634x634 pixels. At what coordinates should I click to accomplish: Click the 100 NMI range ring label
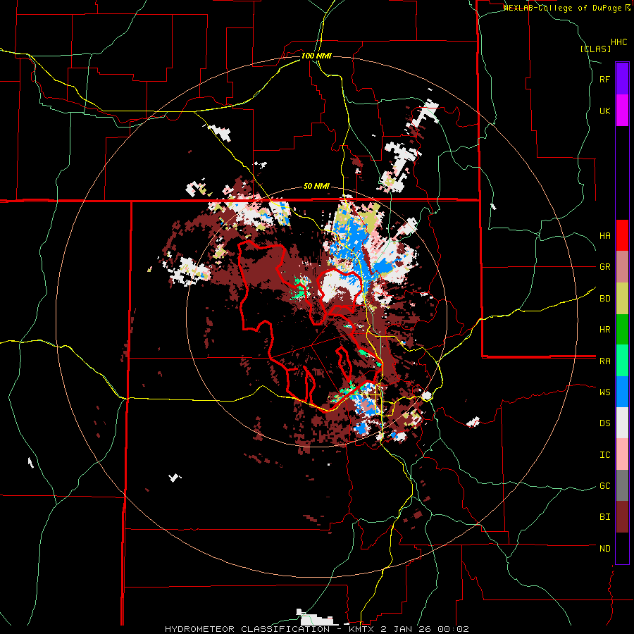pyautogui.click(x=316, y=56)
